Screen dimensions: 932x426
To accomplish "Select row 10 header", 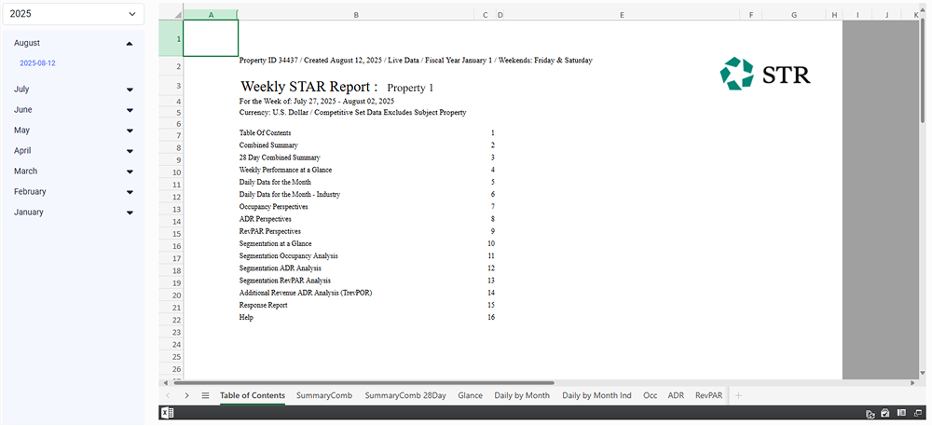I will 171,172.
